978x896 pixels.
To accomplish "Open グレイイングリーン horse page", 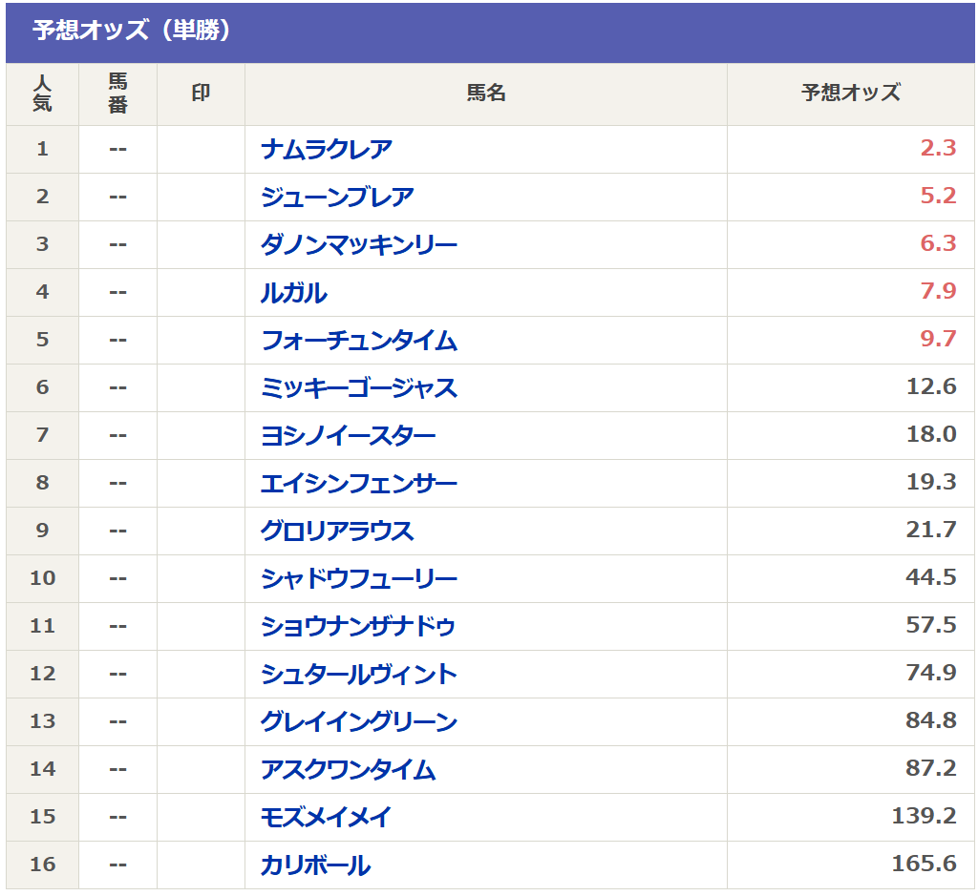I will pos(359,722).
